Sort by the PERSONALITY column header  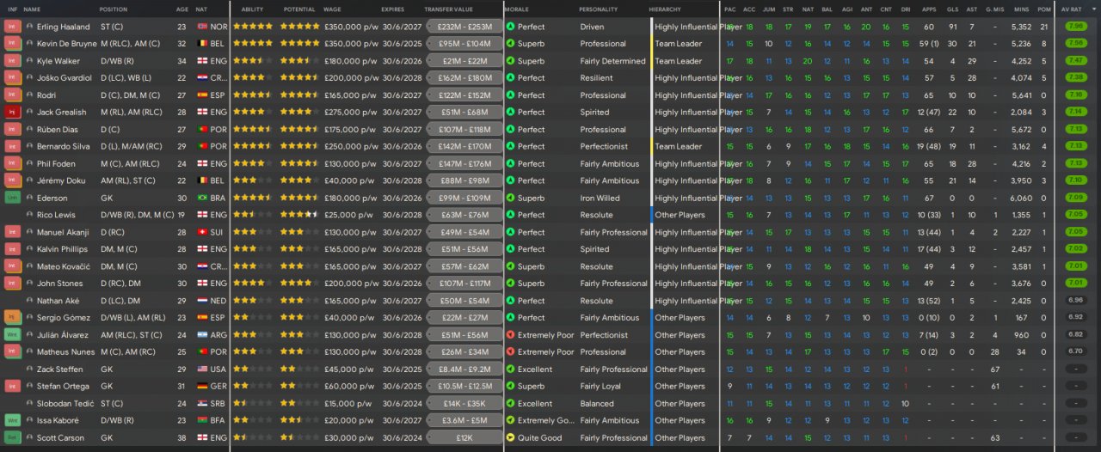[x=598, y=9]
